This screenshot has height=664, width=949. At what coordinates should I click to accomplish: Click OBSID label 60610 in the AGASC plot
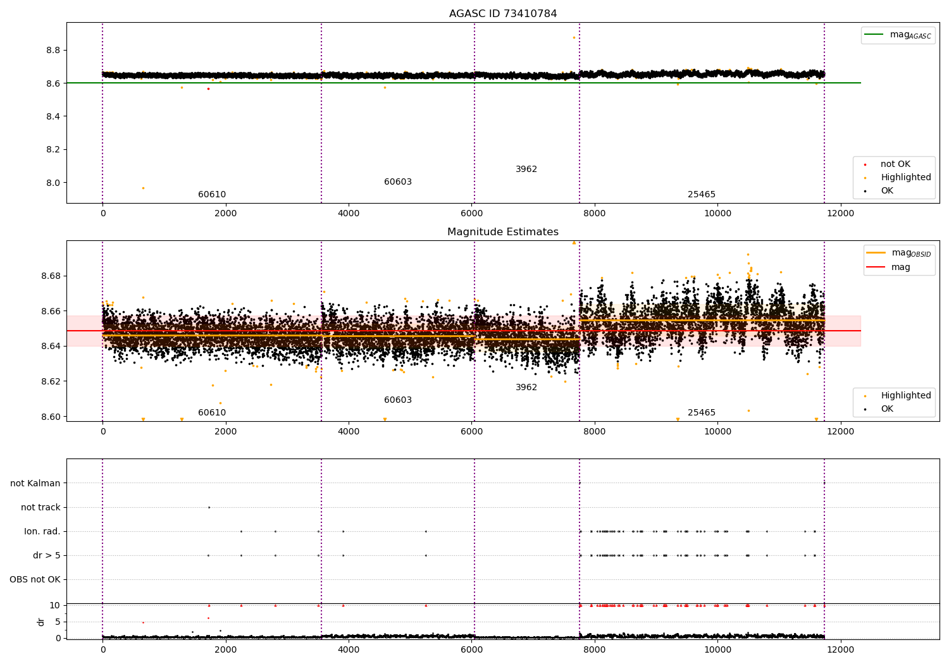(x=212, y=195)
